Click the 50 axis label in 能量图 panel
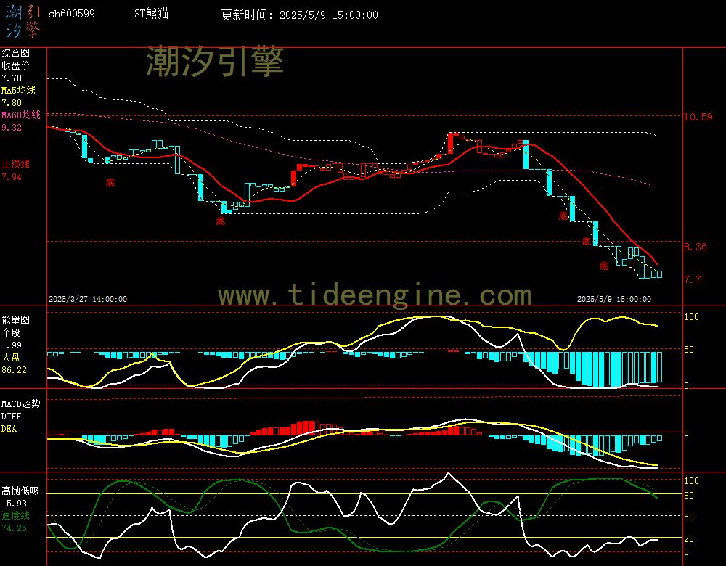 pyautogui.click(x=689, y=350)
